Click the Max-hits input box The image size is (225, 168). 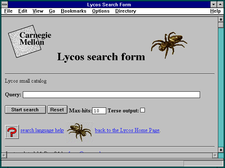pos(99,111)
